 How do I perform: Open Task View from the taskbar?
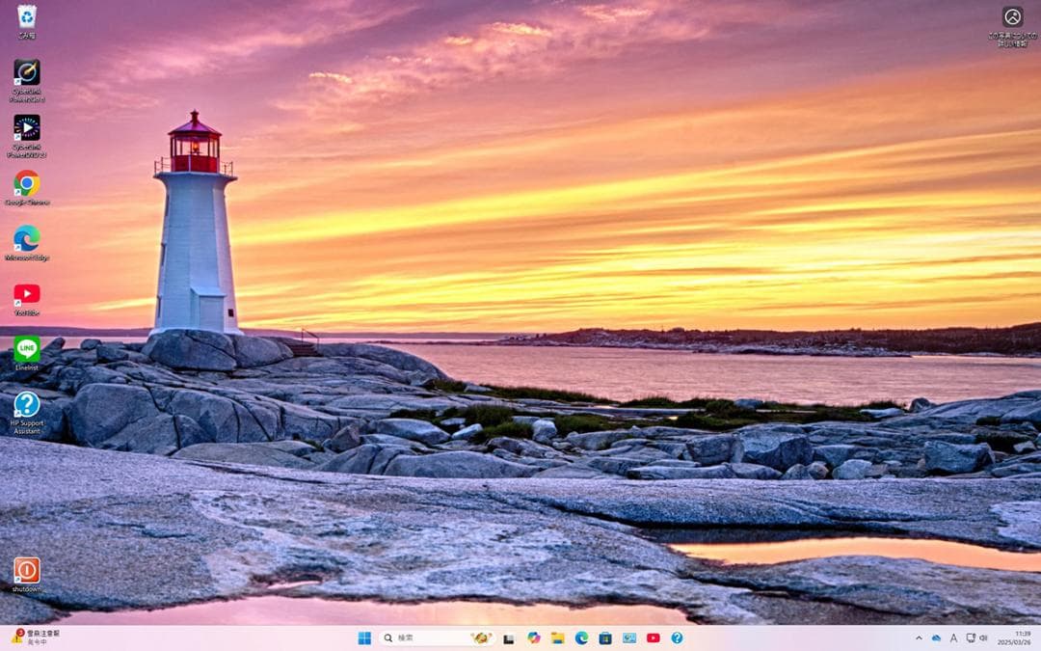coord(509,637)
